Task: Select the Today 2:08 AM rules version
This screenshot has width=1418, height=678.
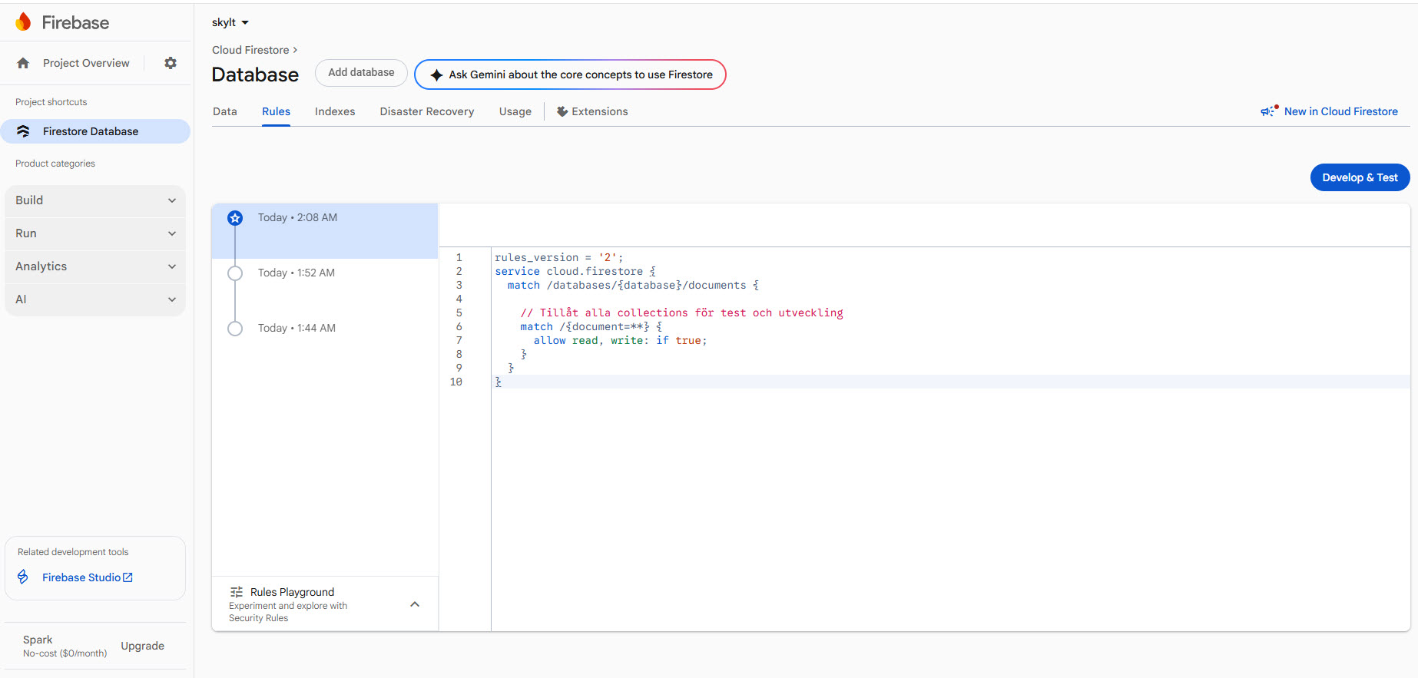Action: point(325,230)
